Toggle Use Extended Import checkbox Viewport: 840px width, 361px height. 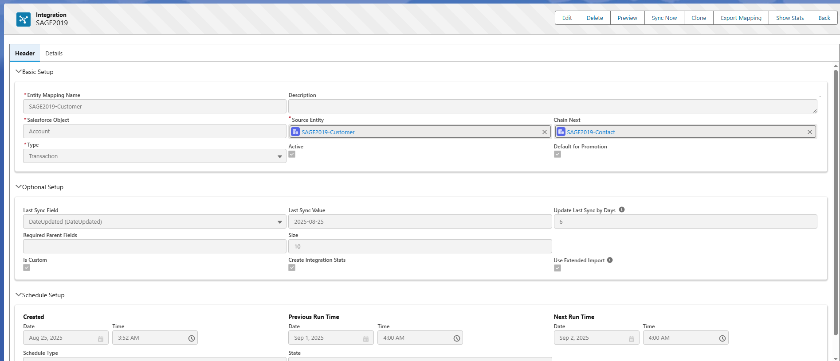coord(557,268)
